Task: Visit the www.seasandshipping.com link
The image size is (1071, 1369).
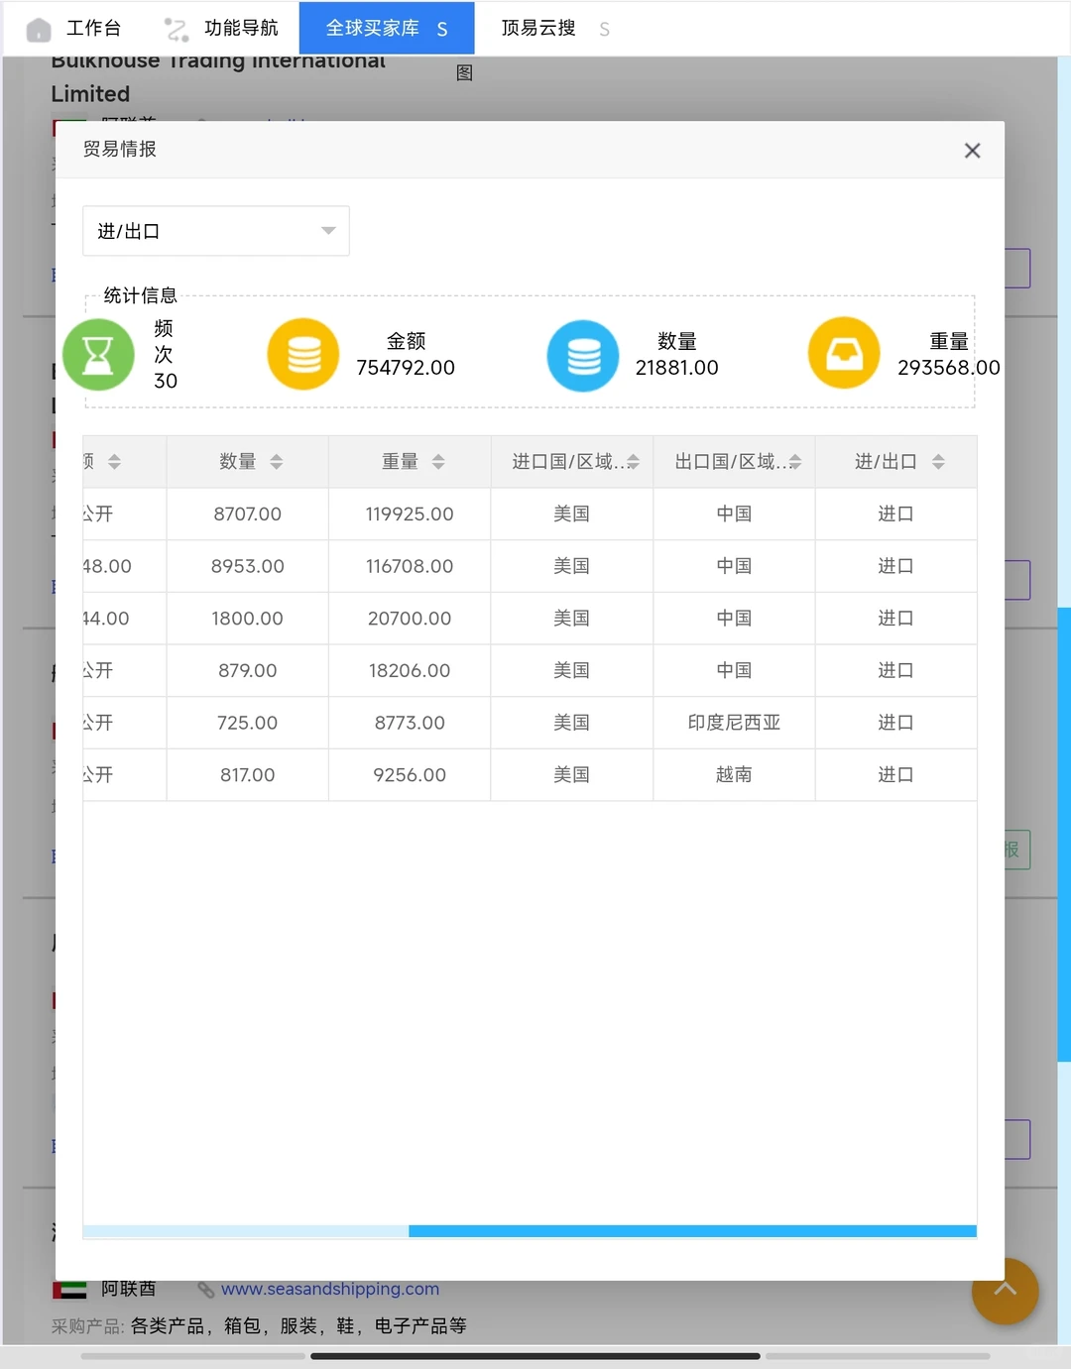Action: pyautogui.click(x=331, y=1288)
